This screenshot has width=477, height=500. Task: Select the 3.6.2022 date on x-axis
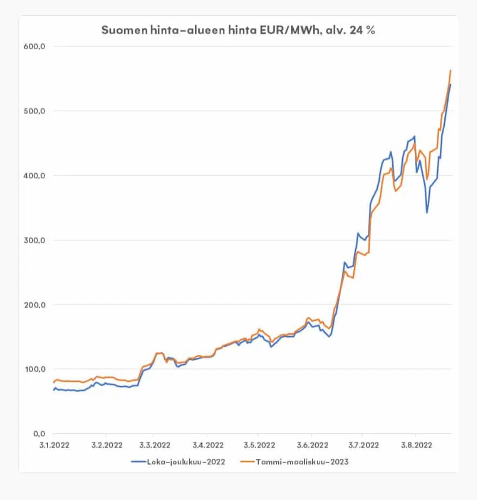click(312, 445)
